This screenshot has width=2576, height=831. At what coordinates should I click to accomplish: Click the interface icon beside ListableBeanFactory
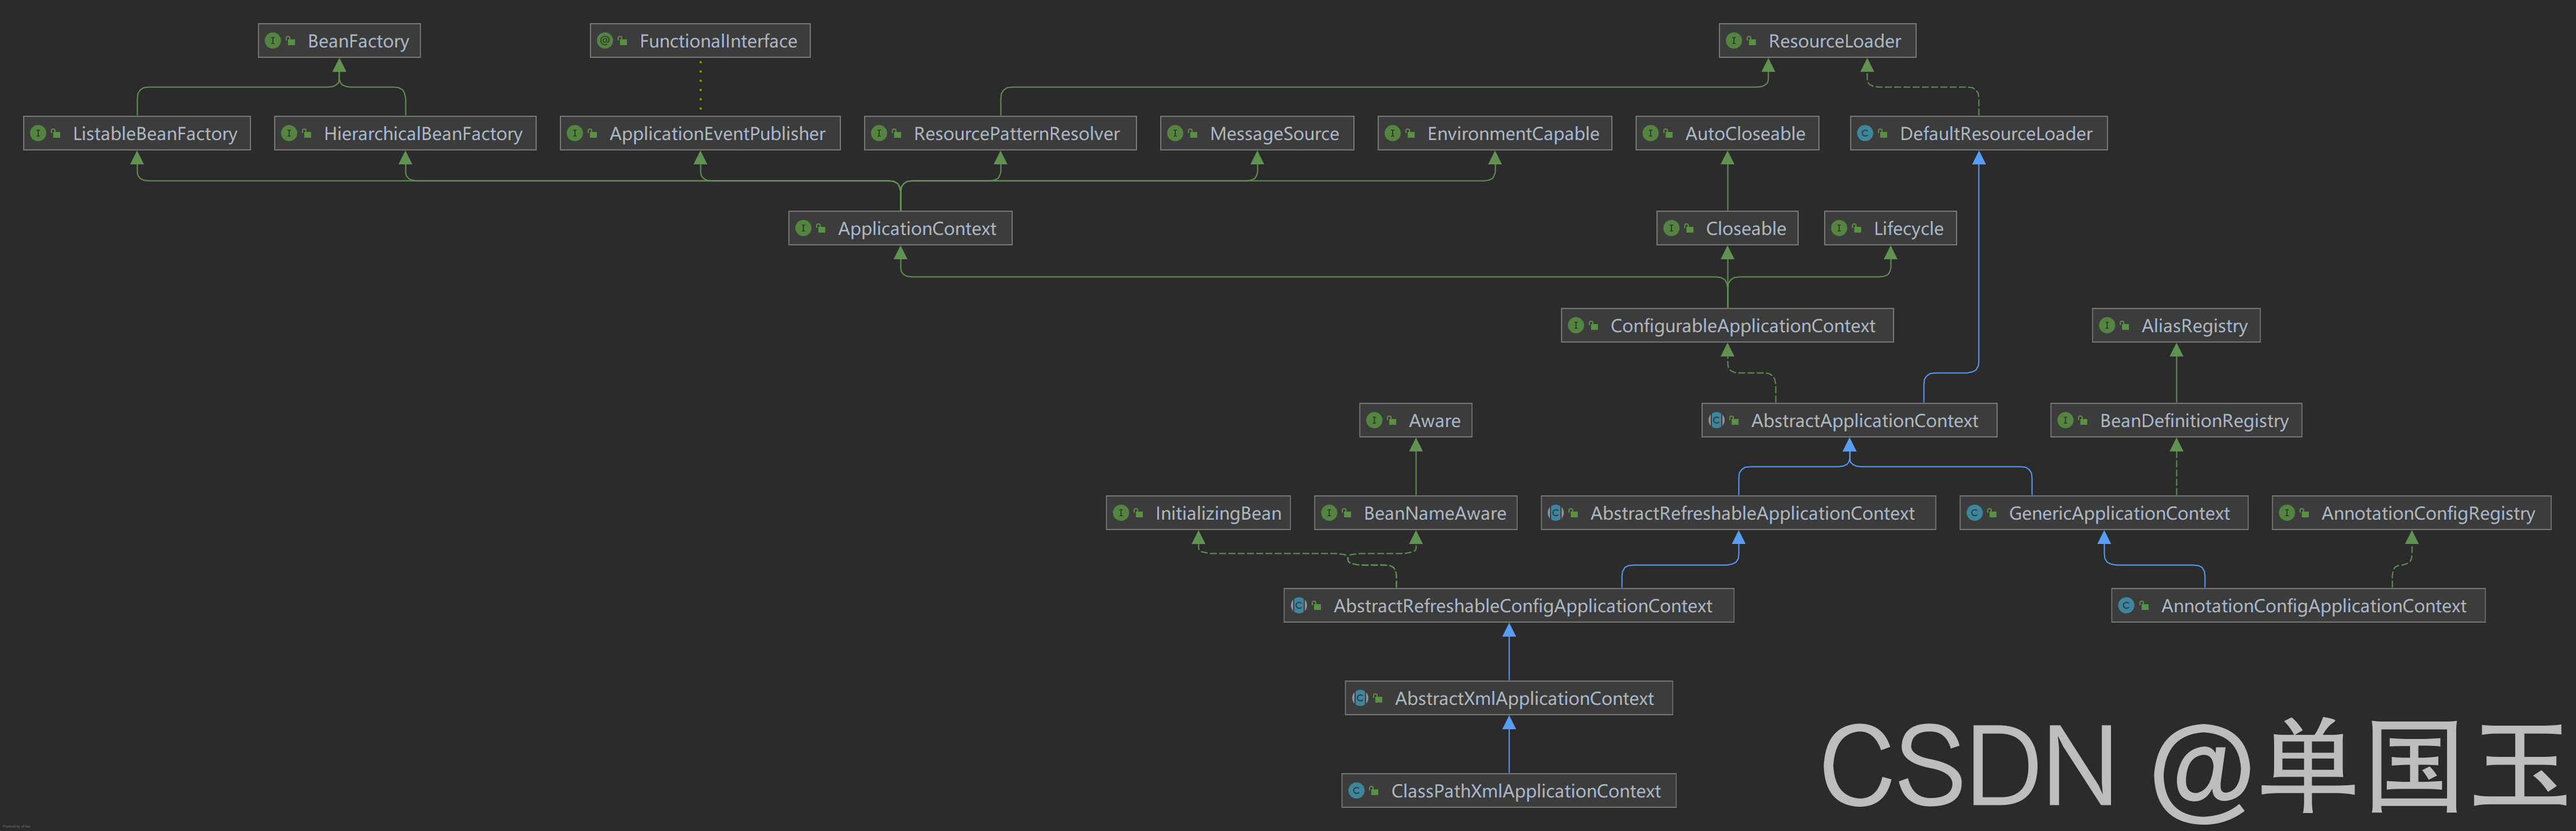tap(37, 133)
